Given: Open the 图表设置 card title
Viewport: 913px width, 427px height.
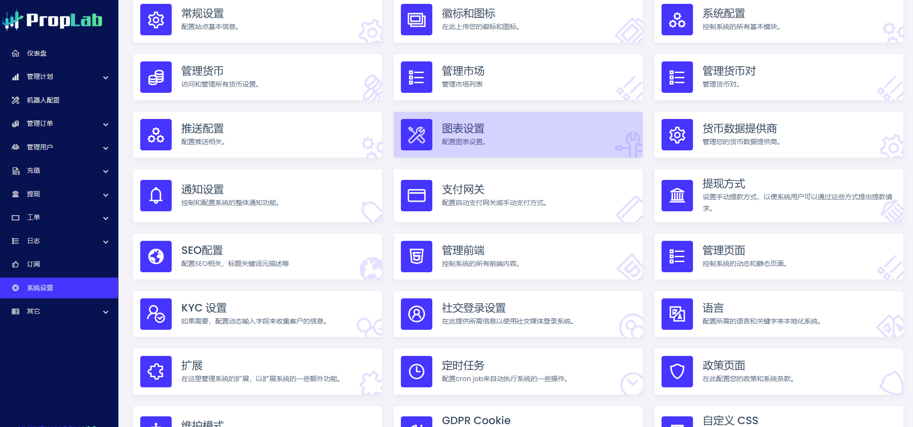Looking at the screenshot, I should coord(463,129).
